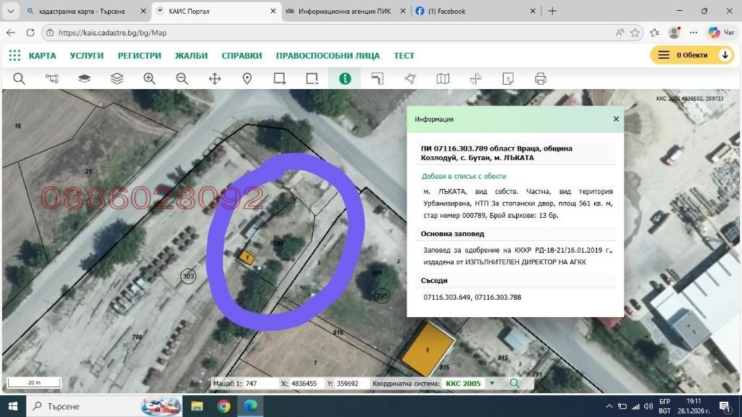
Task: Activate the pan/move map tool
Action: click(x=214, y=78)
